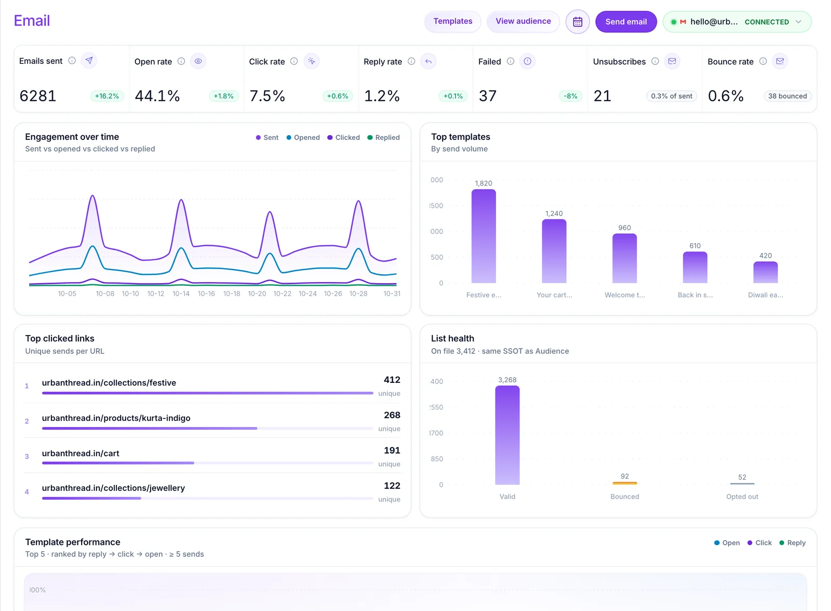Show info tooltip for Reply rate
The height and width of the screenshot is (611, 831).
[x=411, y=61]
